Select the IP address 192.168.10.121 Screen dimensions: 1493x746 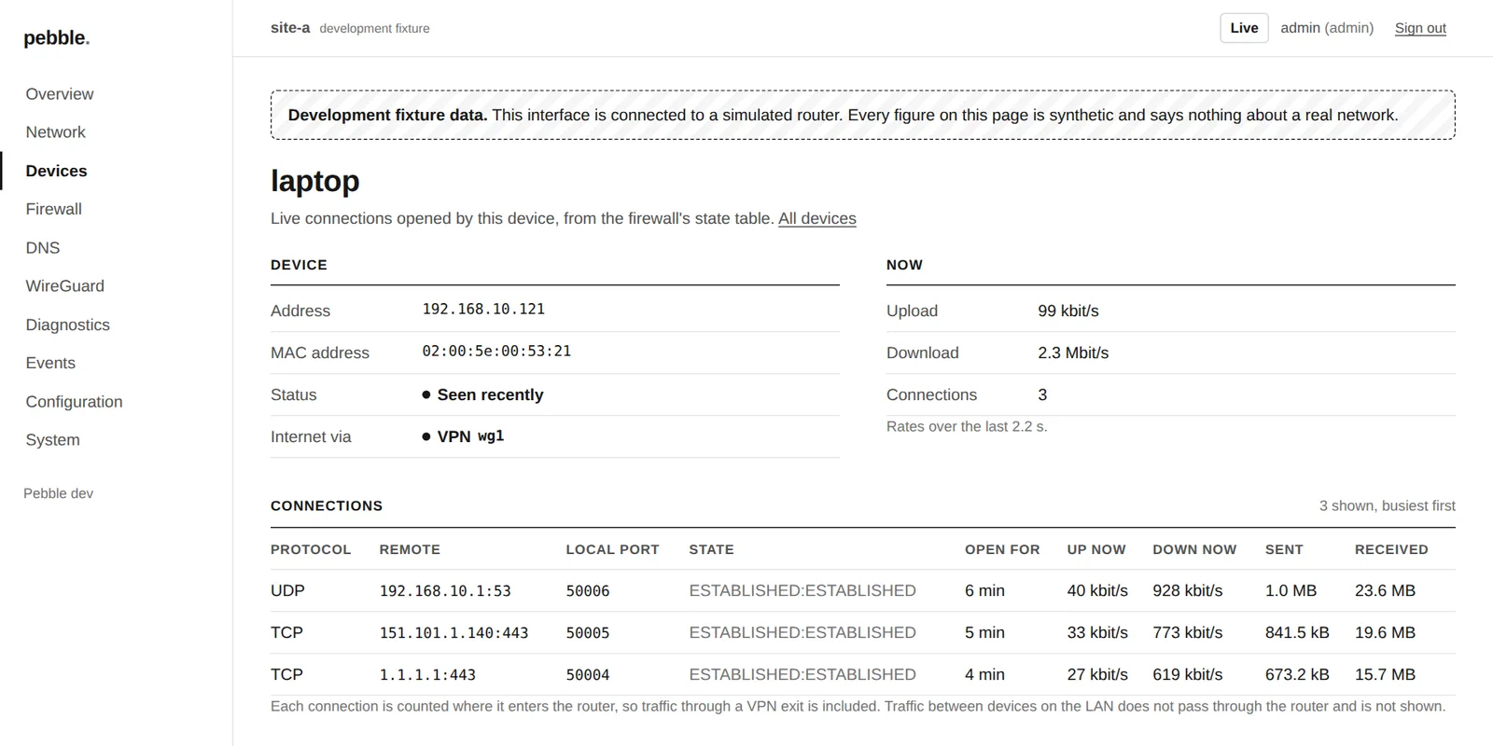[x=483, y=310]
